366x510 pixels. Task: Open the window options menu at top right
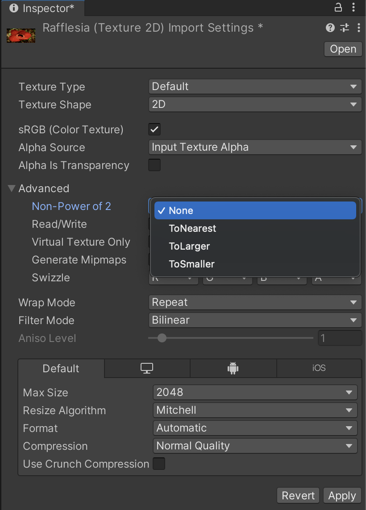click(x=354, y=8)
